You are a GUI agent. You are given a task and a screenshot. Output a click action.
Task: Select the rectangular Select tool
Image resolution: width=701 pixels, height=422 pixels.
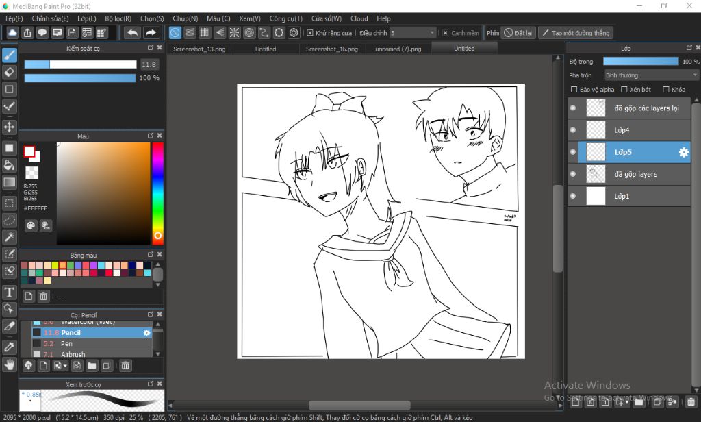coord(10,203)
